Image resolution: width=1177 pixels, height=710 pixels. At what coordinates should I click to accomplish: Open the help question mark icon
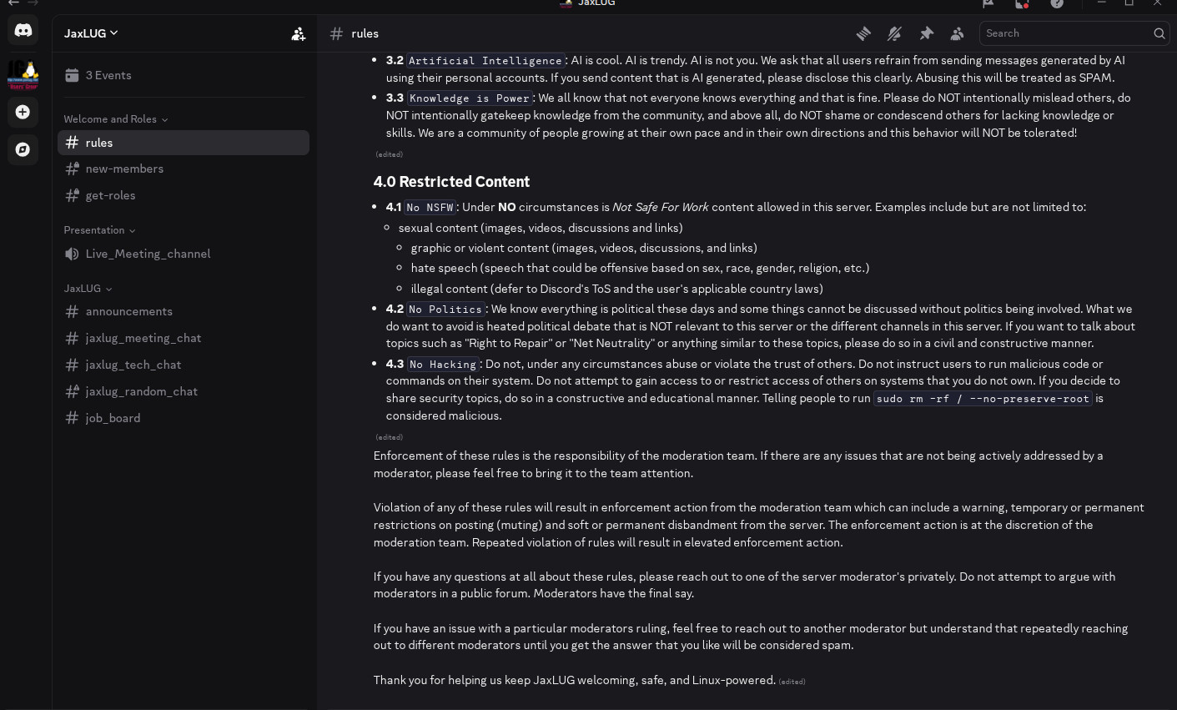point(1057,3)
